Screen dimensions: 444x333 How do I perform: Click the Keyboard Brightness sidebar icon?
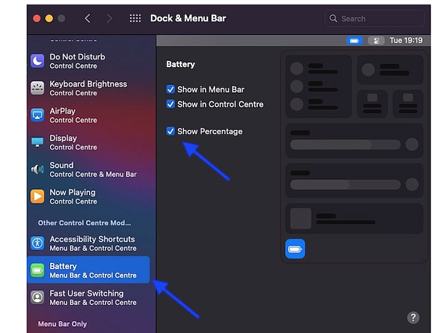point(37,88)
